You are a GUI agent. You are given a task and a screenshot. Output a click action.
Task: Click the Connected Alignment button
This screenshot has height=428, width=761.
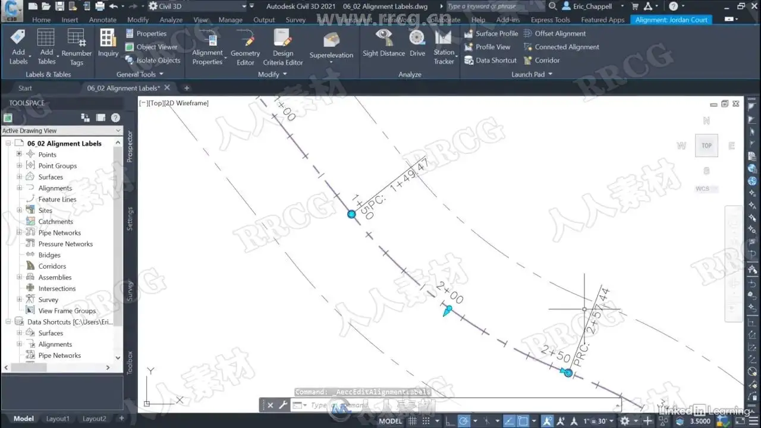[x=561, y=47]
